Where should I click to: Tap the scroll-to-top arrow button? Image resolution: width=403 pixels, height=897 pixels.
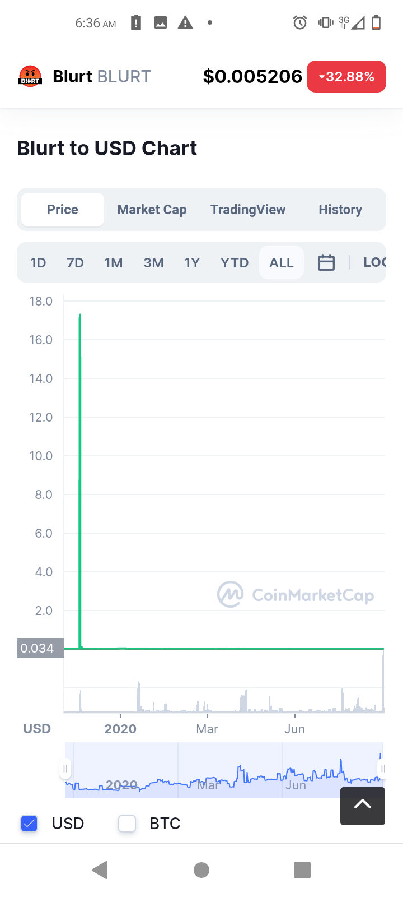(x=363, y=806)
